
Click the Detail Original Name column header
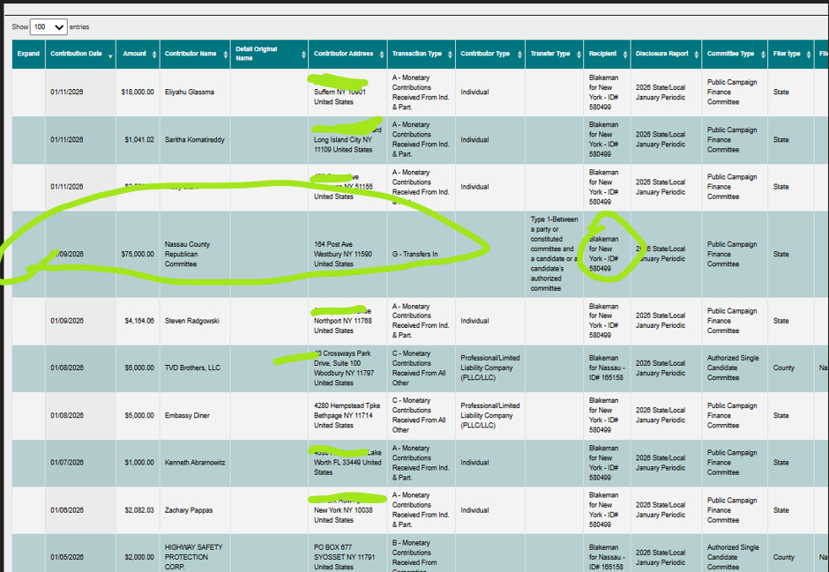click(257, 54)
